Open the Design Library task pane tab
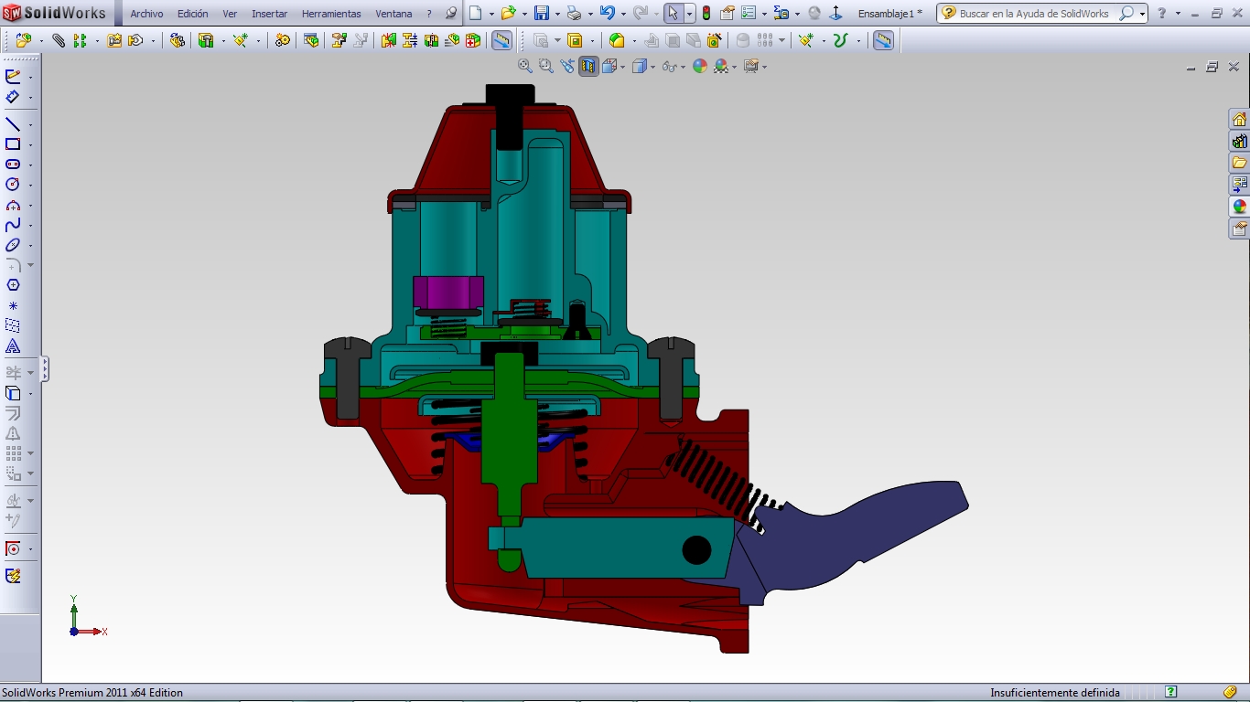Viewport: 1250px width, 702px height. pos(1239,142)
